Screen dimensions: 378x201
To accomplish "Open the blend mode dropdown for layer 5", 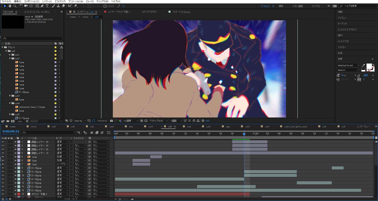I will (x=62, y=157).
